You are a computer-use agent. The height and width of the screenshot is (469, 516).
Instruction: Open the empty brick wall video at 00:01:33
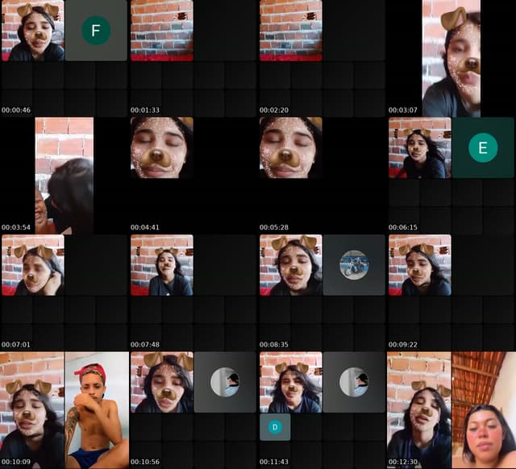coord(162,31)
